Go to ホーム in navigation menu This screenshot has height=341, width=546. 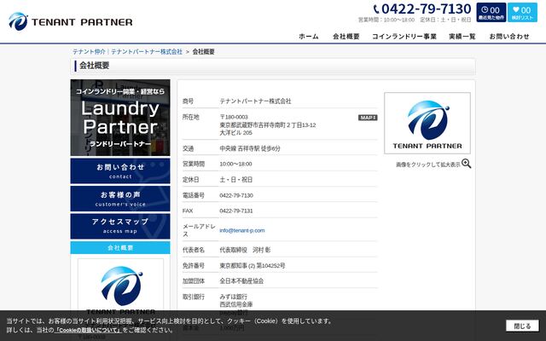309,36
